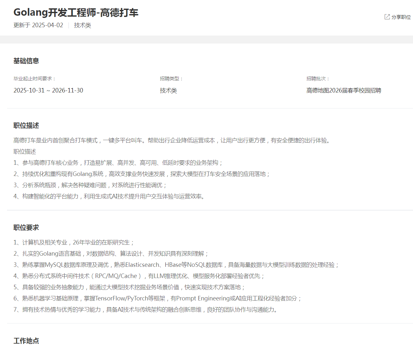Click requirement 1 about 26年毕业
Image resolution: width=413 pixels, height=350 pixels.
tap(74, 243)
